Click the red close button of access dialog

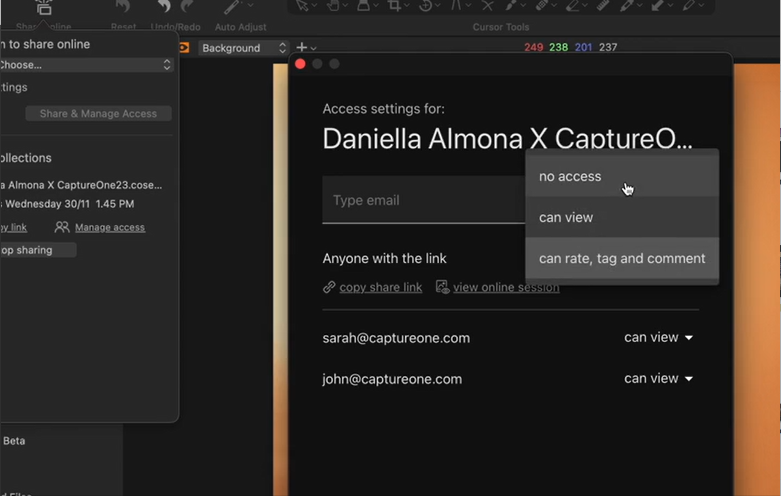[x=300, y=64]
